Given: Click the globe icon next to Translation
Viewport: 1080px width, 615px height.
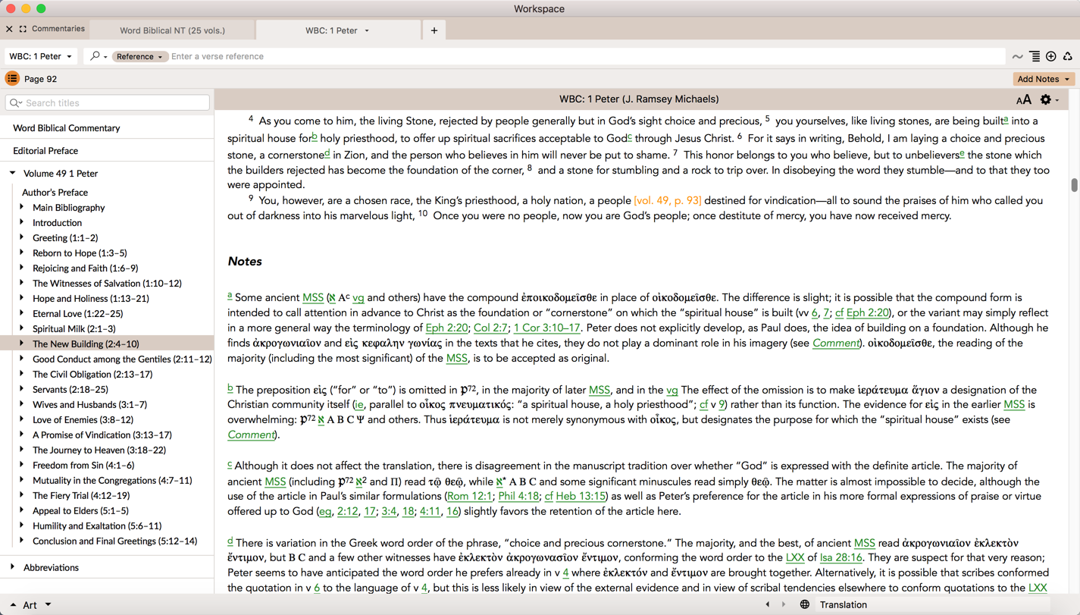Looking at the screenshot, I should click(805, 604).
